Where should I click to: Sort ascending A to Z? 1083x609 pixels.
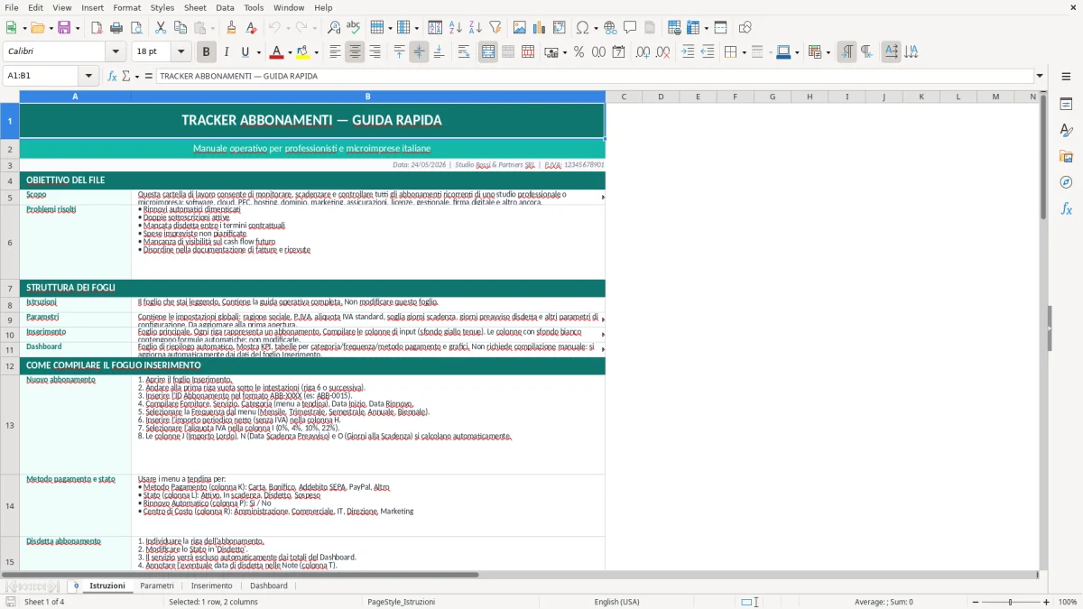coord(455,28)
